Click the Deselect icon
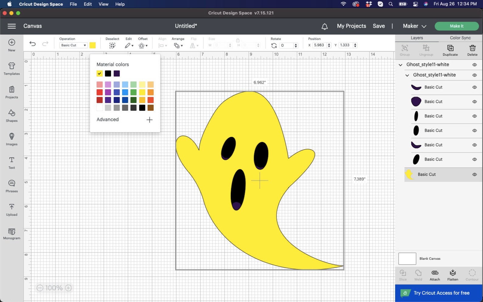 pyautogui.click(x=112, y=46)
